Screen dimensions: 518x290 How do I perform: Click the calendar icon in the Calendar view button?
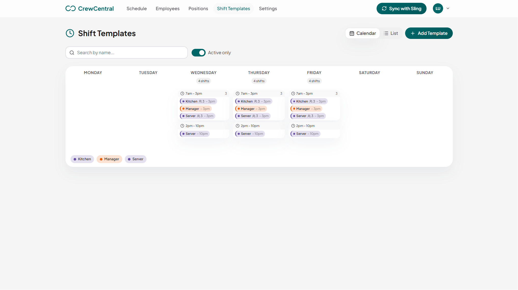tap(352, 33)
